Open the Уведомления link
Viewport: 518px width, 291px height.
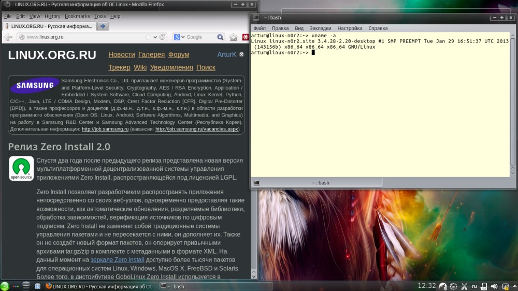(171, 67)
